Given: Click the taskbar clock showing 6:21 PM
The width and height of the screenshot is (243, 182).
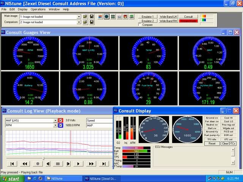Looking at the screenshot, I should 233,179.
